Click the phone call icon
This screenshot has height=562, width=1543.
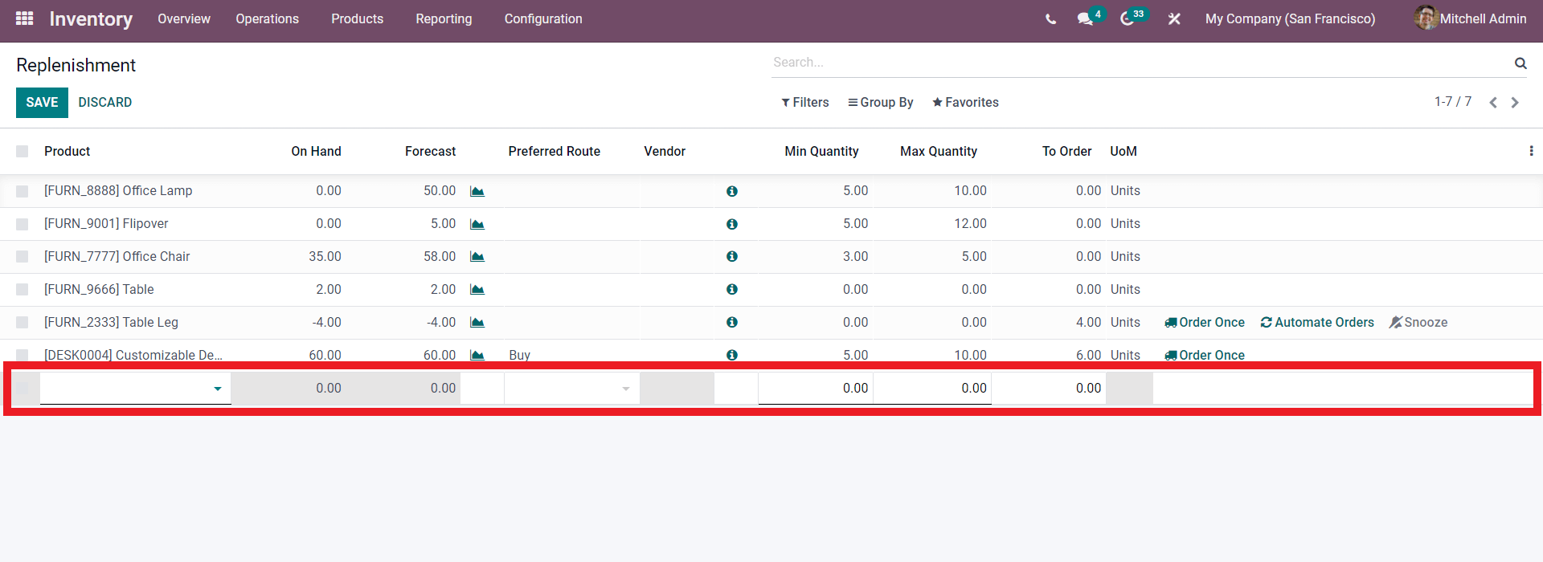(1051, 18)
